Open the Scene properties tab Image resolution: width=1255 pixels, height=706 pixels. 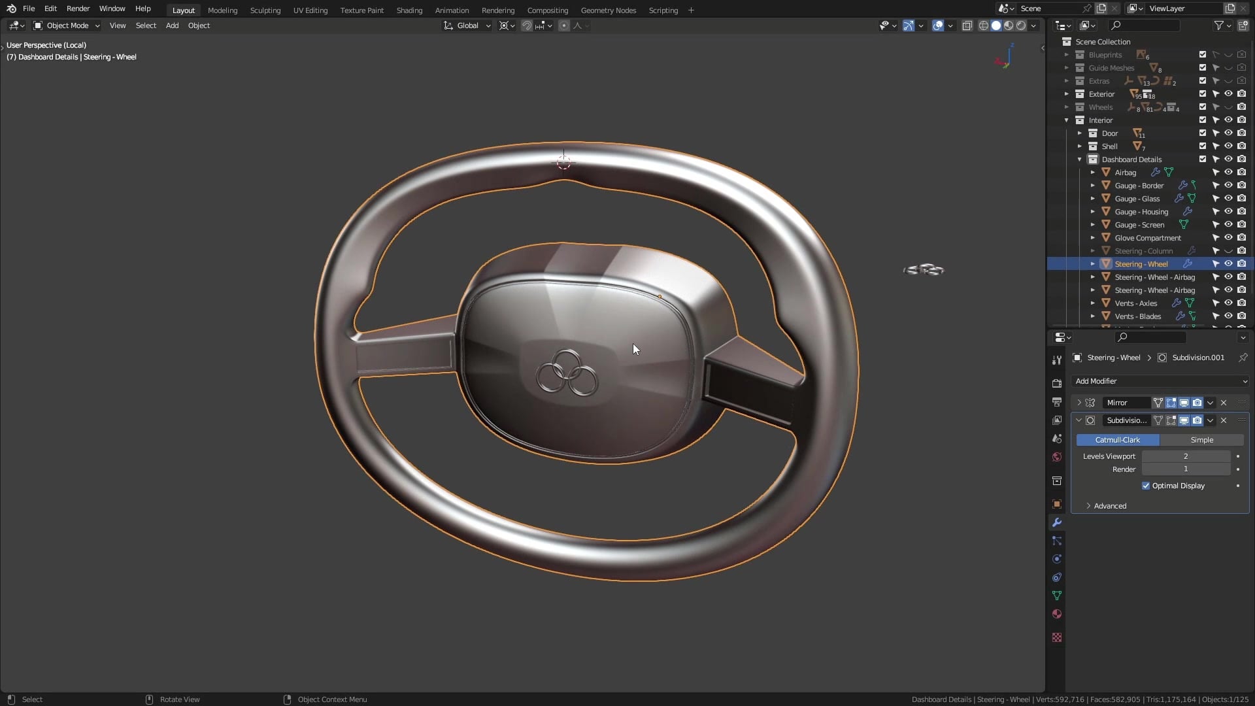click(x=1057, y=439)
